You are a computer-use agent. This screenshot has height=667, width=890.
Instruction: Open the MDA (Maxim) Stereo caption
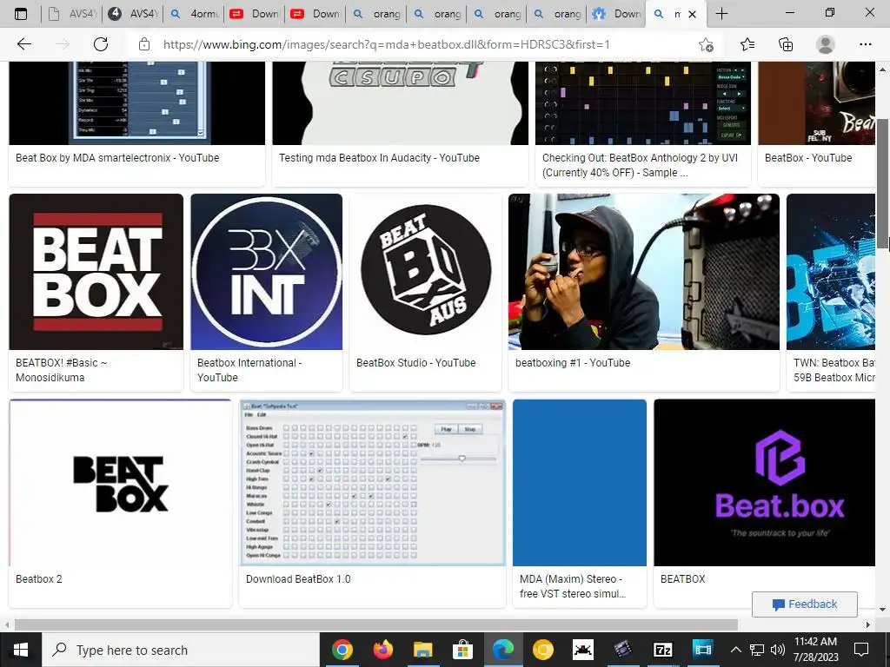pos(573,586)
